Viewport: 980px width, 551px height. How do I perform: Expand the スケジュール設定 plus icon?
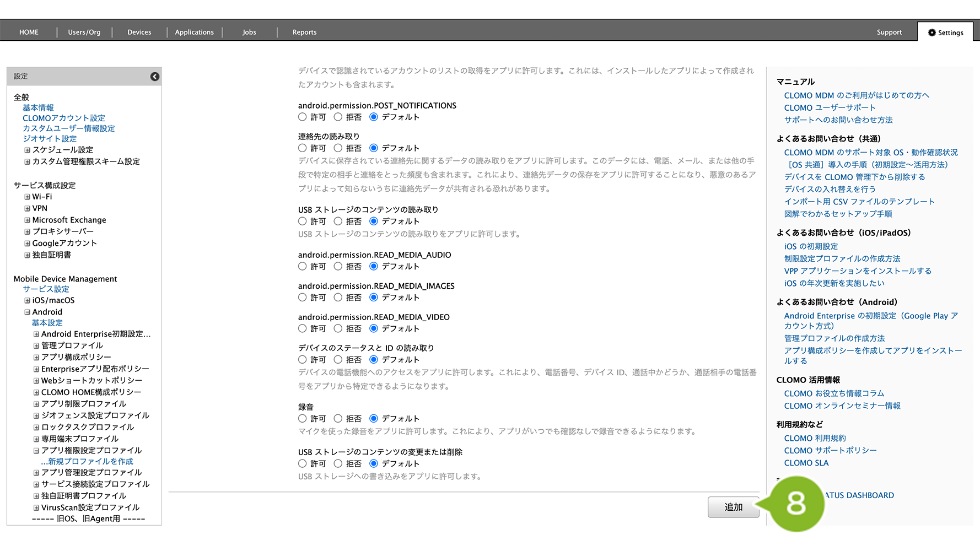pyautogui.click(x=27, y=150)
